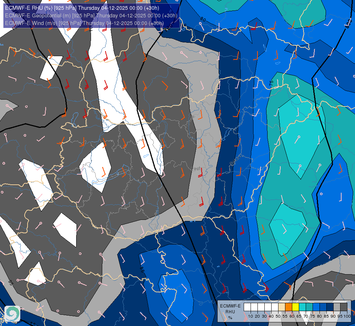Pick the teal legend swatch for 70-75%
The width and height of the screenshot is (355, 326).
point(309,307)
